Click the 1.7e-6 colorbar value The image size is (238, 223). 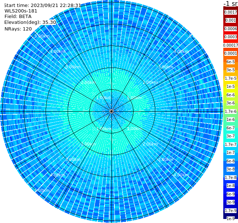pyautogui.click(x=231, y=111)
